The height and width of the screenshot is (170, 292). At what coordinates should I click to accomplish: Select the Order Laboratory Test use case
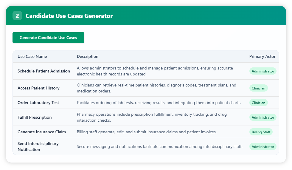coord(38,103)
